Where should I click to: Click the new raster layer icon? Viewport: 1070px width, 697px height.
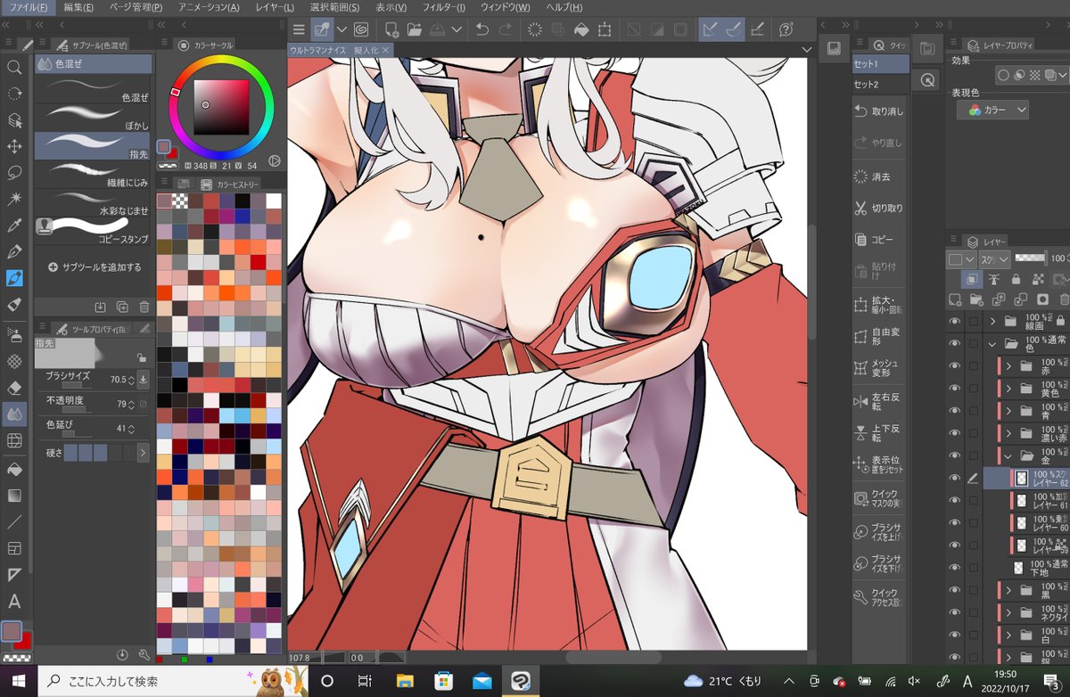coord(955,299)
